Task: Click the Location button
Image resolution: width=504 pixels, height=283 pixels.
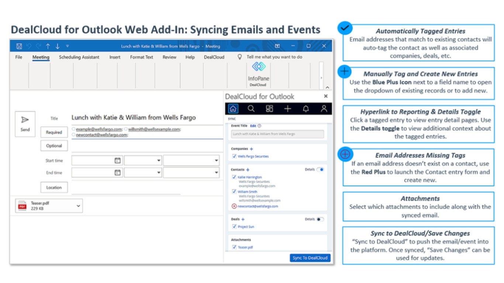Action: click(54, 188)
